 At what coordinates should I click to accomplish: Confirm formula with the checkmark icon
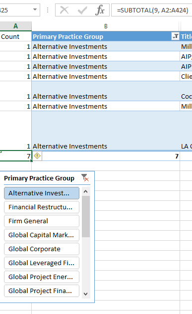point(82,10)
